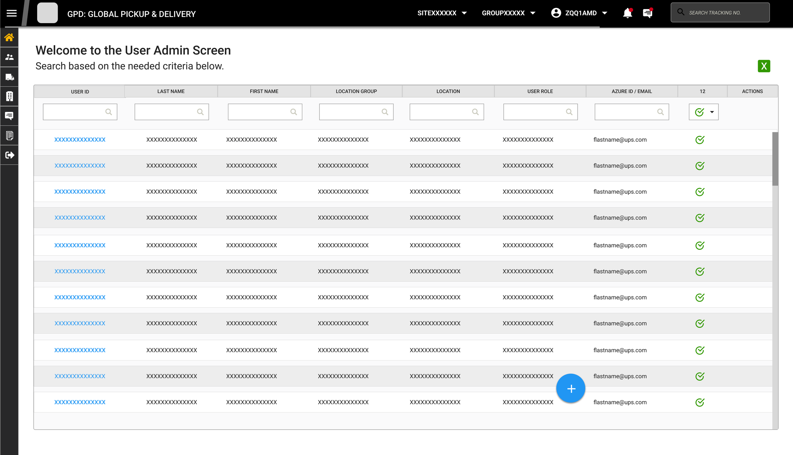Open the sidebar chat message icon
This screenshot has height=455, width=793.
click(x=9, y=116)
